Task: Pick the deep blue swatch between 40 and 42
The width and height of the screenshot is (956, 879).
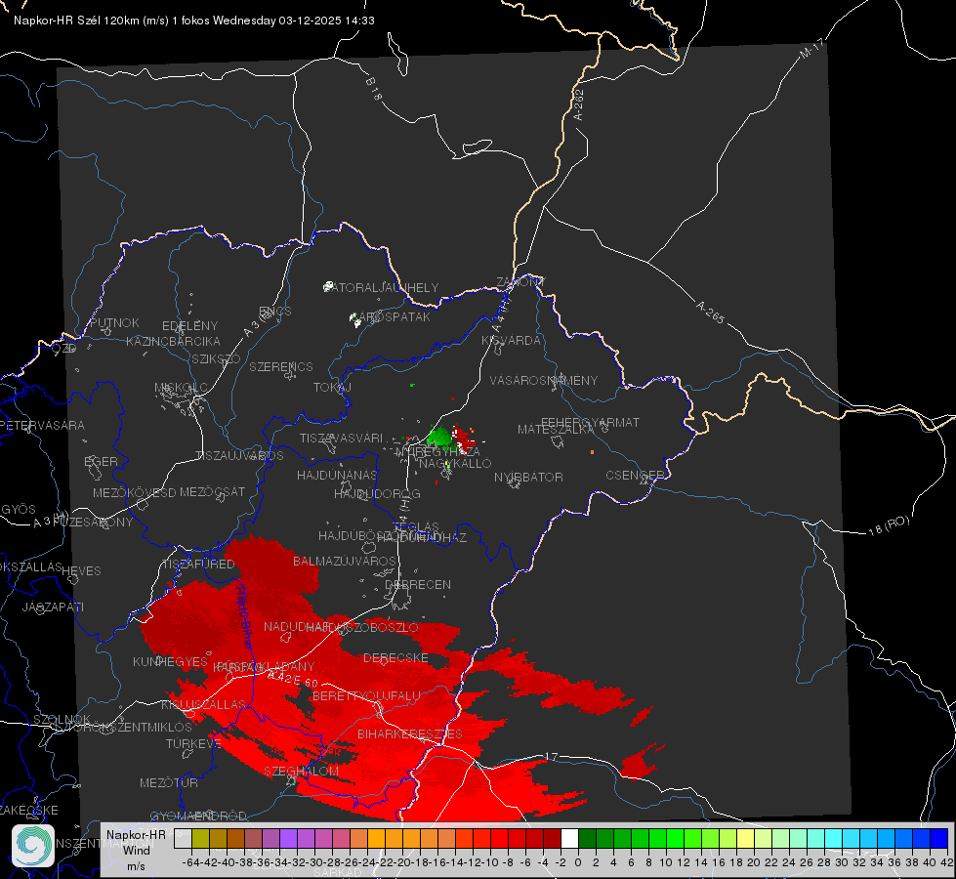Action: tap(939, 838)
